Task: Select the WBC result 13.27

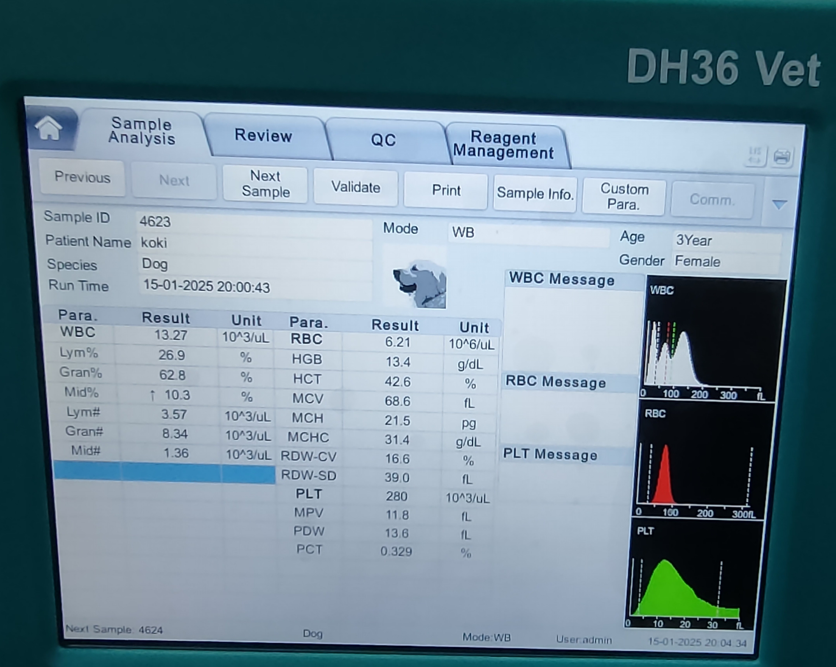Action: [x=170, y=335]
